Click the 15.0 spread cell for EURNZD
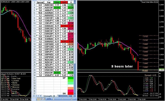The height and width of the screenshot is (101, 165). pos(40,39)
